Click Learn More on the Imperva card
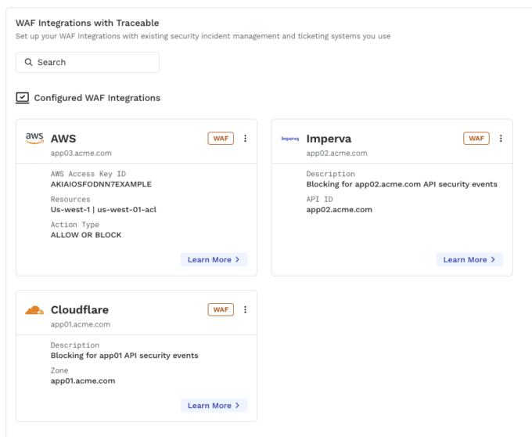532x437 pixels. coord(469,259)
